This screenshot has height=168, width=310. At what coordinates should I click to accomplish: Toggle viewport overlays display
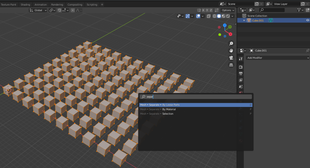[x=198, y=16]
